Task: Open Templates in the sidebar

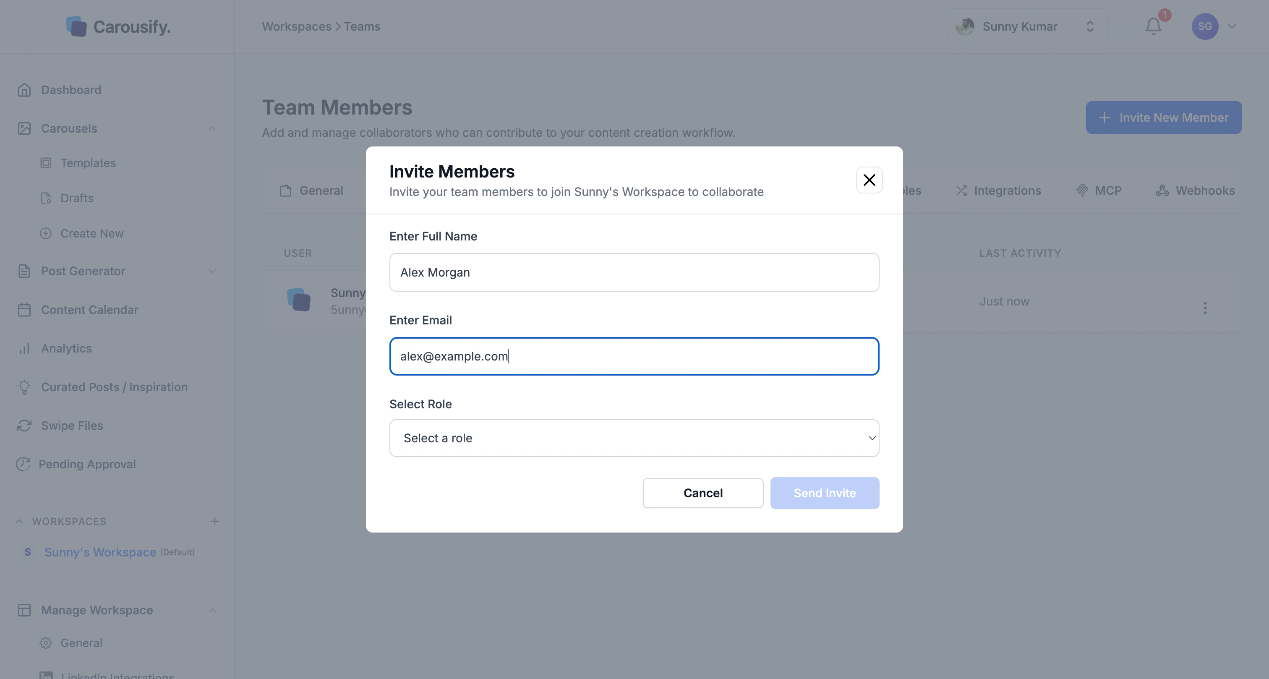Action: [x=88, y=162]
